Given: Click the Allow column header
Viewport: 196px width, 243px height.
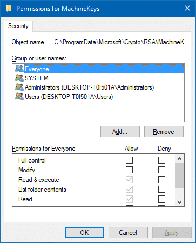Looking at the screenshot, I should point(131,148).
